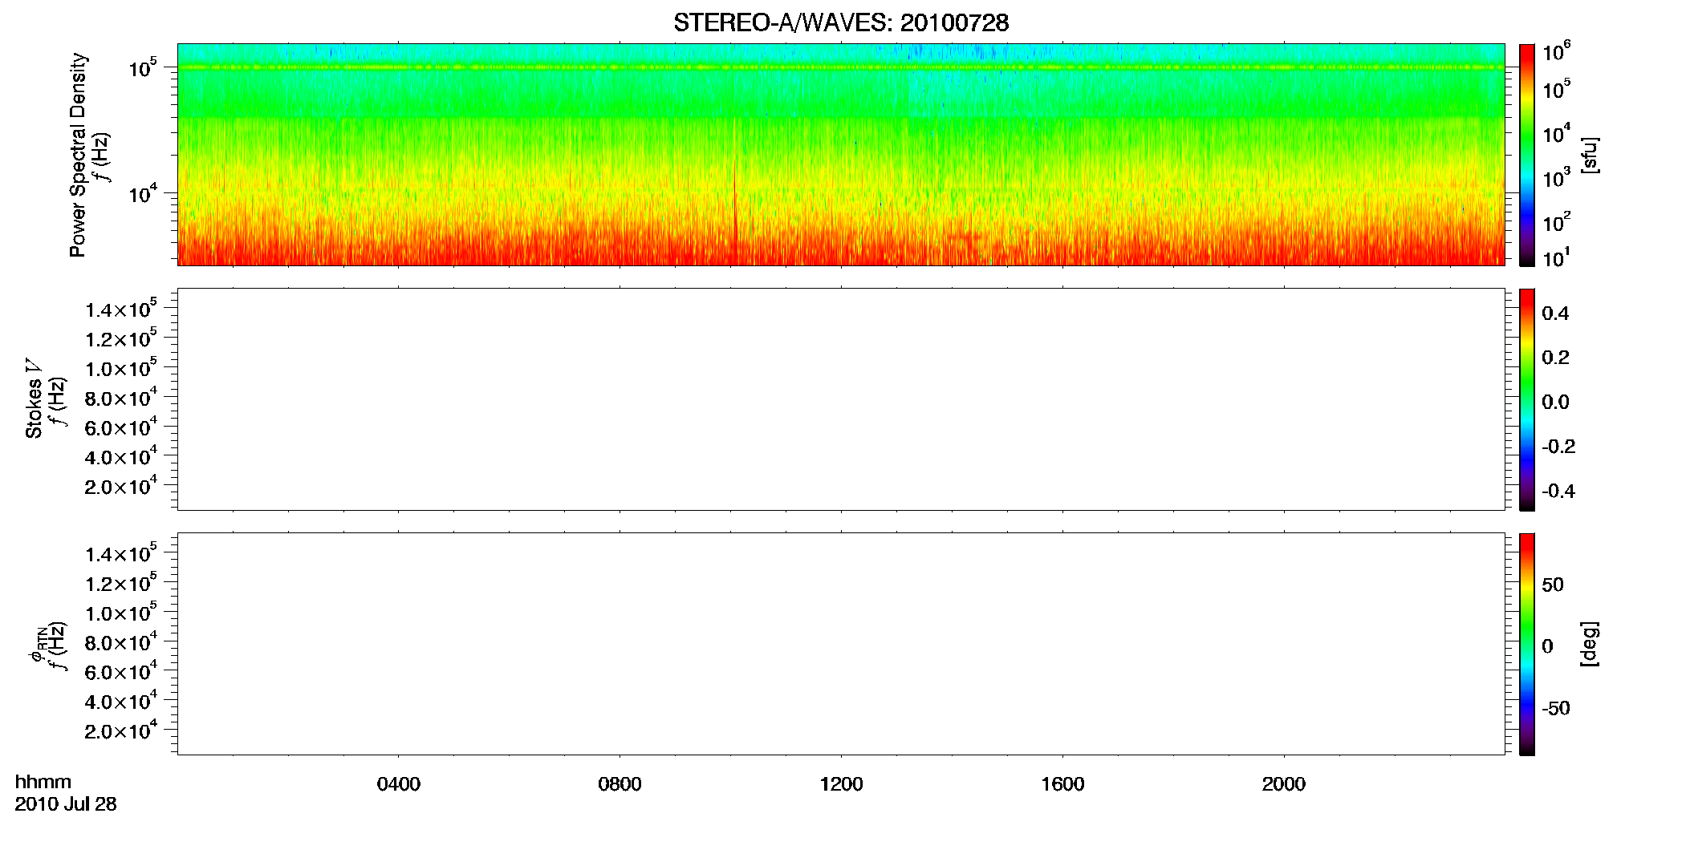Click 4.0×10^4 tick in phi RTN panel

point(121,701)
